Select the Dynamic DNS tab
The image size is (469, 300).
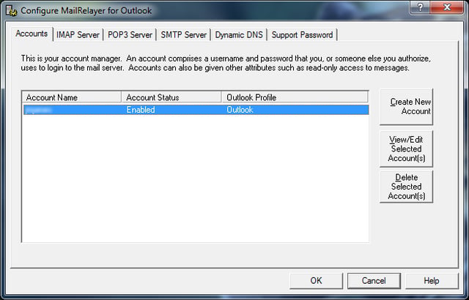pyautogui.click(x=239, y=35)
